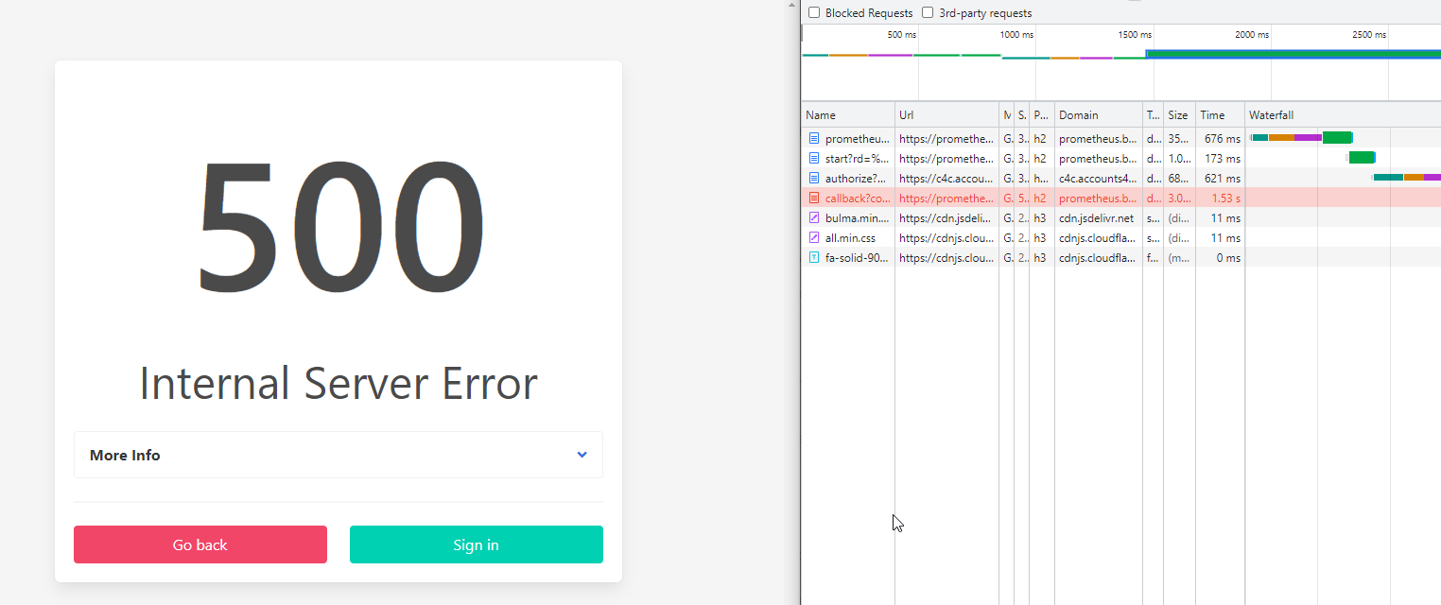Click the Name column header
The width and height of the screenshot is (1441, 605).
[822, 114]
